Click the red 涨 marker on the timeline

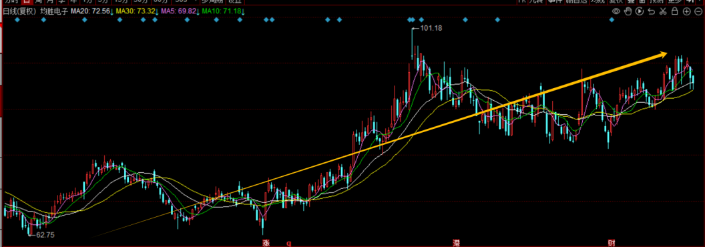coord(265,243)
